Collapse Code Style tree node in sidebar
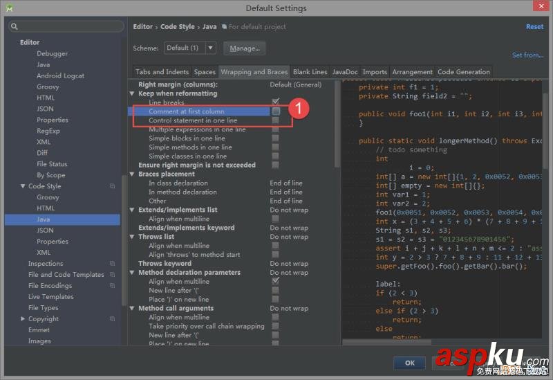Screen dimensions: 553x380 (23, 186)
